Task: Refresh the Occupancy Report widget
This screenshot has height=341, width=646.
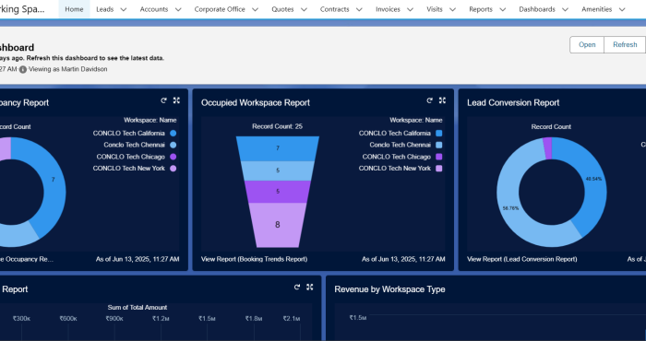Action: tap(163, 100)
